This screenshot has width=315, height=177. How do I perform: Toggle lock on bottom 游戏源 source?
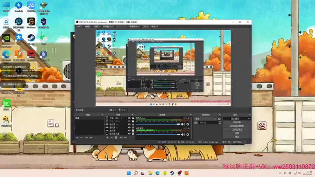pyautogui.click(x=133, y=131)
